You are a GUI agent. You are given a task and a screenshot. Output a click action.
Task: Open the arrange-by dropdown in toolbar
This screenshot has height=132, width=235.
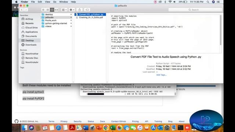pyautogui.click(x=64, y=10)
